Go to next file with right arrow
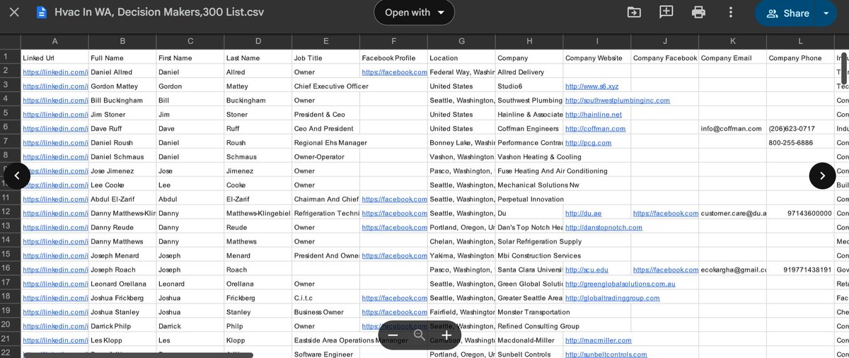This screenshot has width=849, height=358. click(822, 176)
